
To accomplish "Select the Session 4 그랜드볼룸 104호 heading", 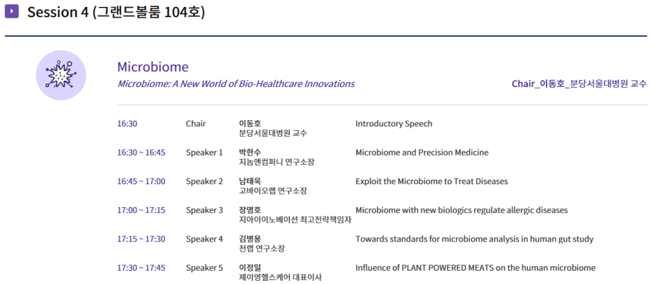I will pos(116,13).
